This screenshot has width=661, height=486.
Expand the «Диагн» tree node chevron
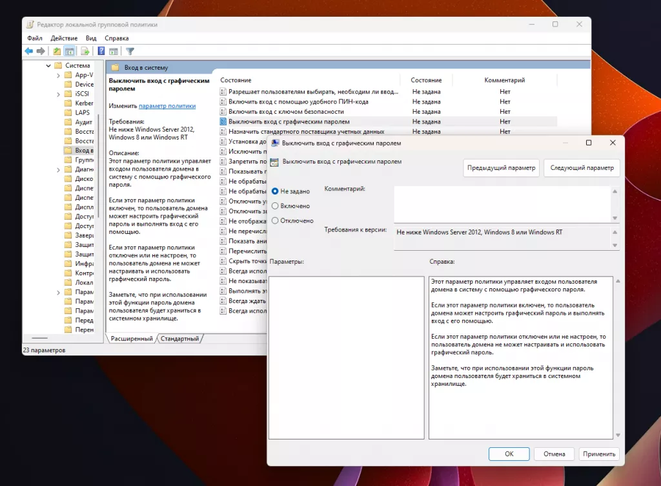tap(59, 169)
